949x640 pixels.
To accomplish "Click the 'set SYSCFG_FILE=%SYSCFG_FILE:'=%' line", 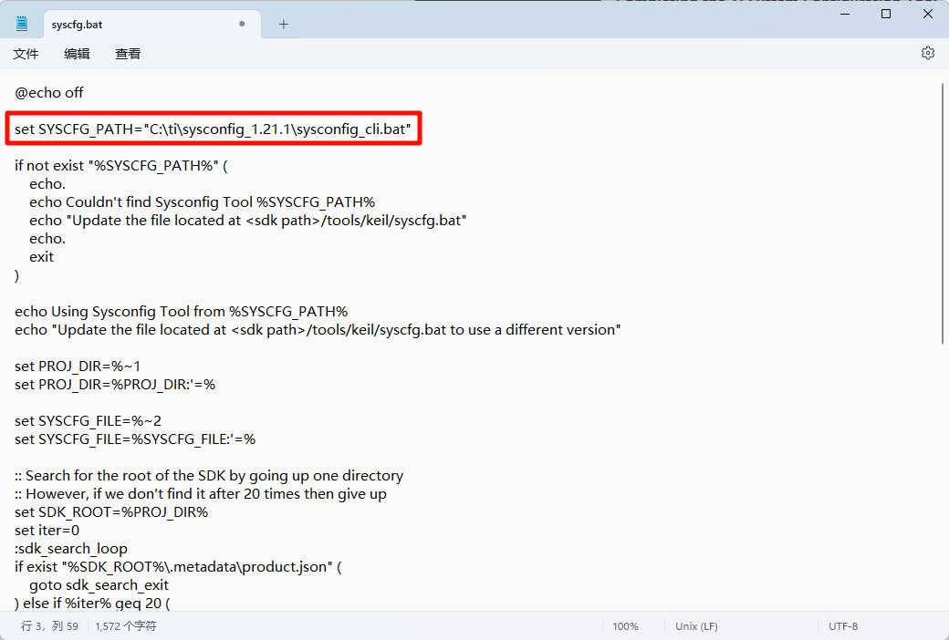I will [x=135, y=439].
